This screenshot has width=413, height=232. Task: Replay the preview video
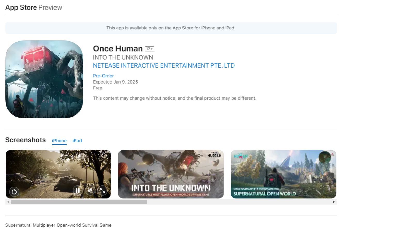pos(14,192)
